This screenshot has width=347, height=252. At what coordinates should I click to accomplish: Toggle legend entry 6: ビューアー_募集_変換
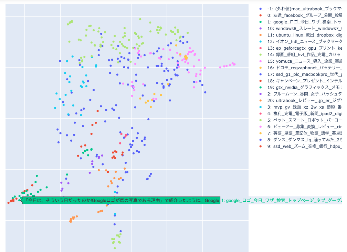300,127
